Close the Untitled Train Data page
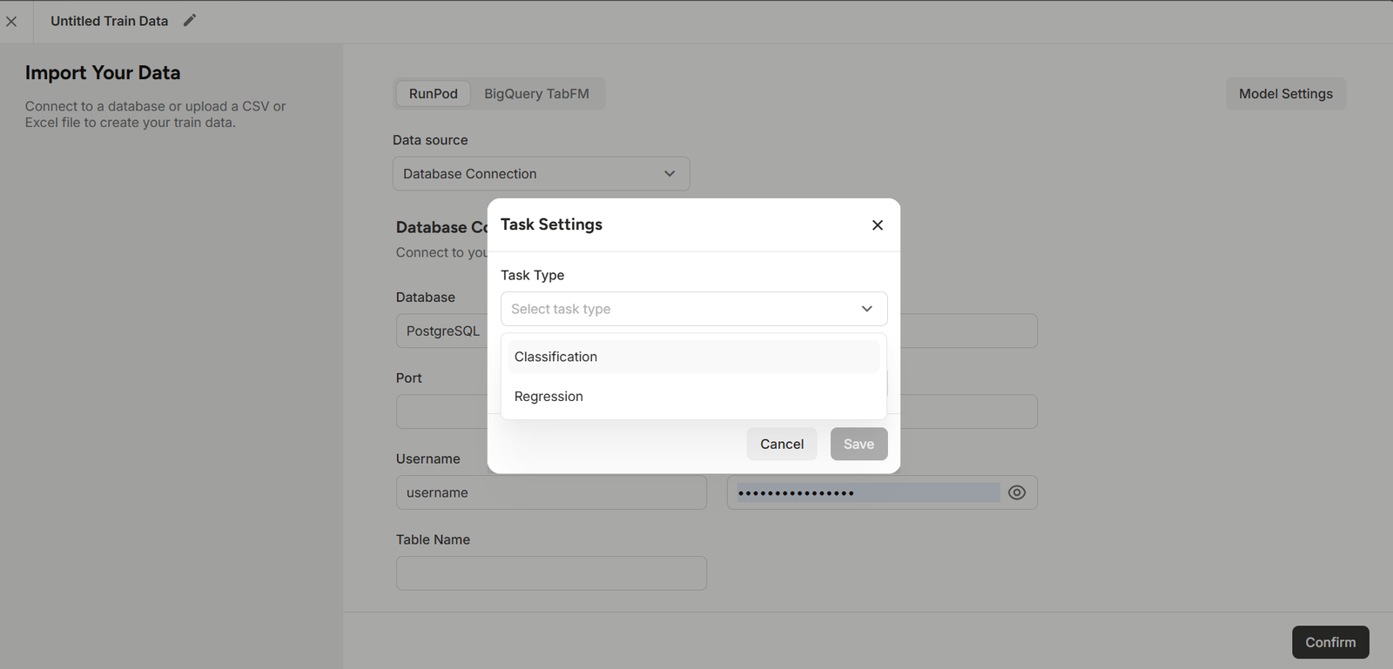 pos(11,22)
